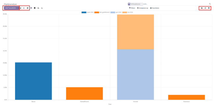Toggle april 2024 legend swatch
218x108 pixels.
[113, 12]
